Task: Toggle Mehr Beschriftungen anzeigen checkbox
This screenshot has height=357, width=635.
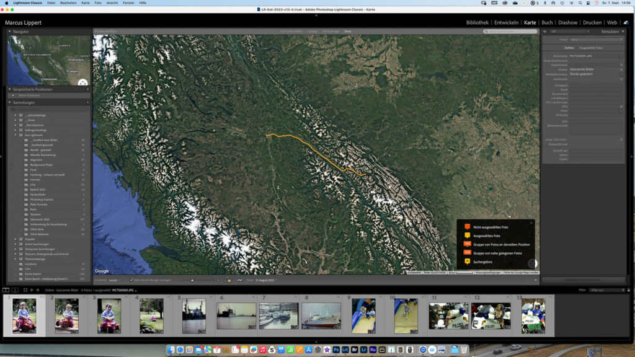Action: click(131, 280)
